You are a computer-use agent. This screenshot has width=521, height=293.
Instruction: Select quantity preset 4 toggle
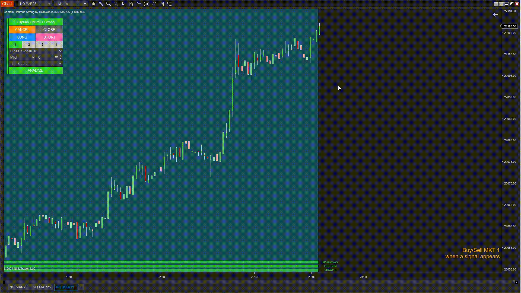tap(56, 44)
